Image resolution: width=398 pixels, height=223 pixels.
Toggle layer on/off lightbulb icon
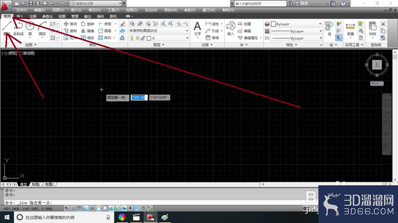click(x=132, y=38)
